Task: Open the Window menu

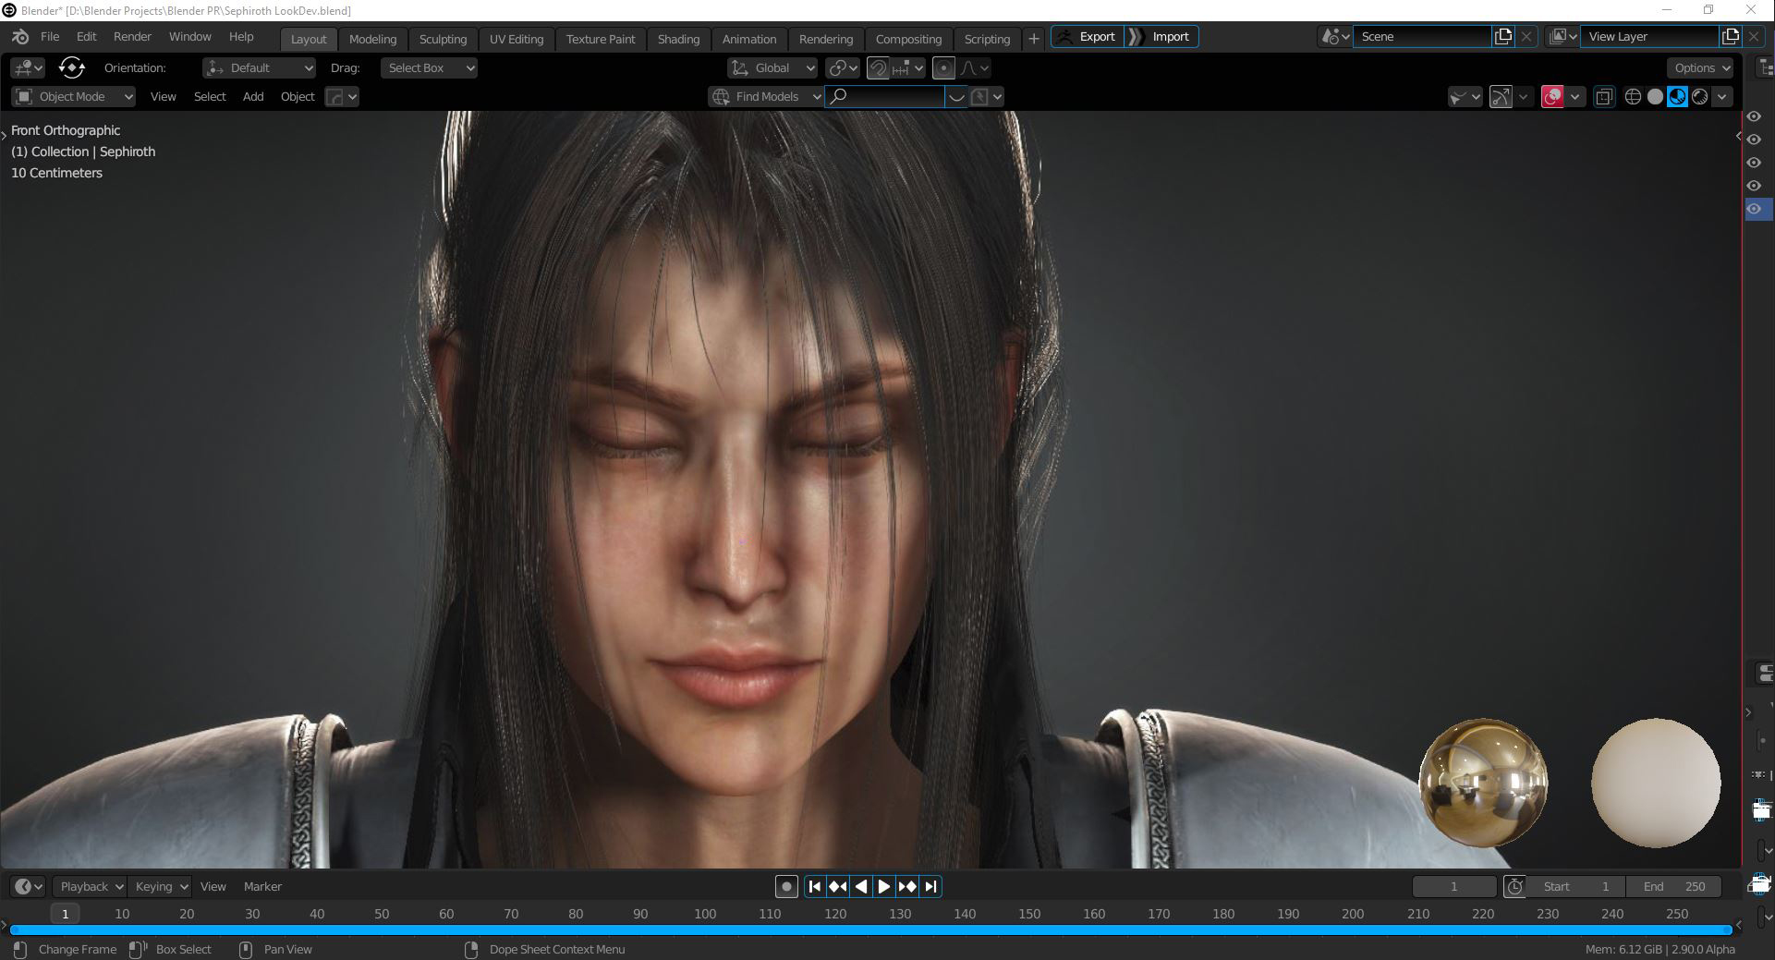Action: [190, 37]
